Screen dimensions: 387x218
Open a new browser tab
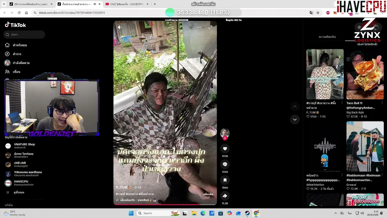point(155,4)
